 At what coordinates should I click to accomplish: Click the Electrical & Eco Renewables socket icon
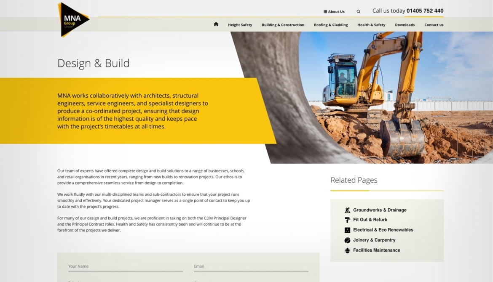347,230
